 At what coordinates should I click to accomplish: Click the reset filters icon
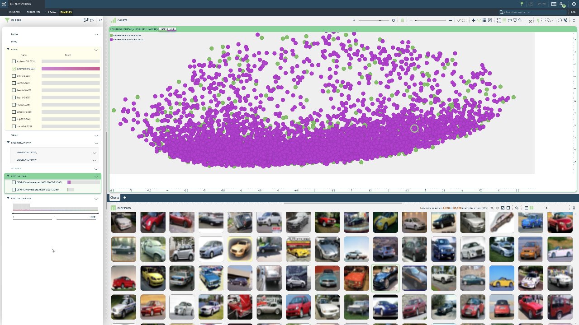(92, 20)
